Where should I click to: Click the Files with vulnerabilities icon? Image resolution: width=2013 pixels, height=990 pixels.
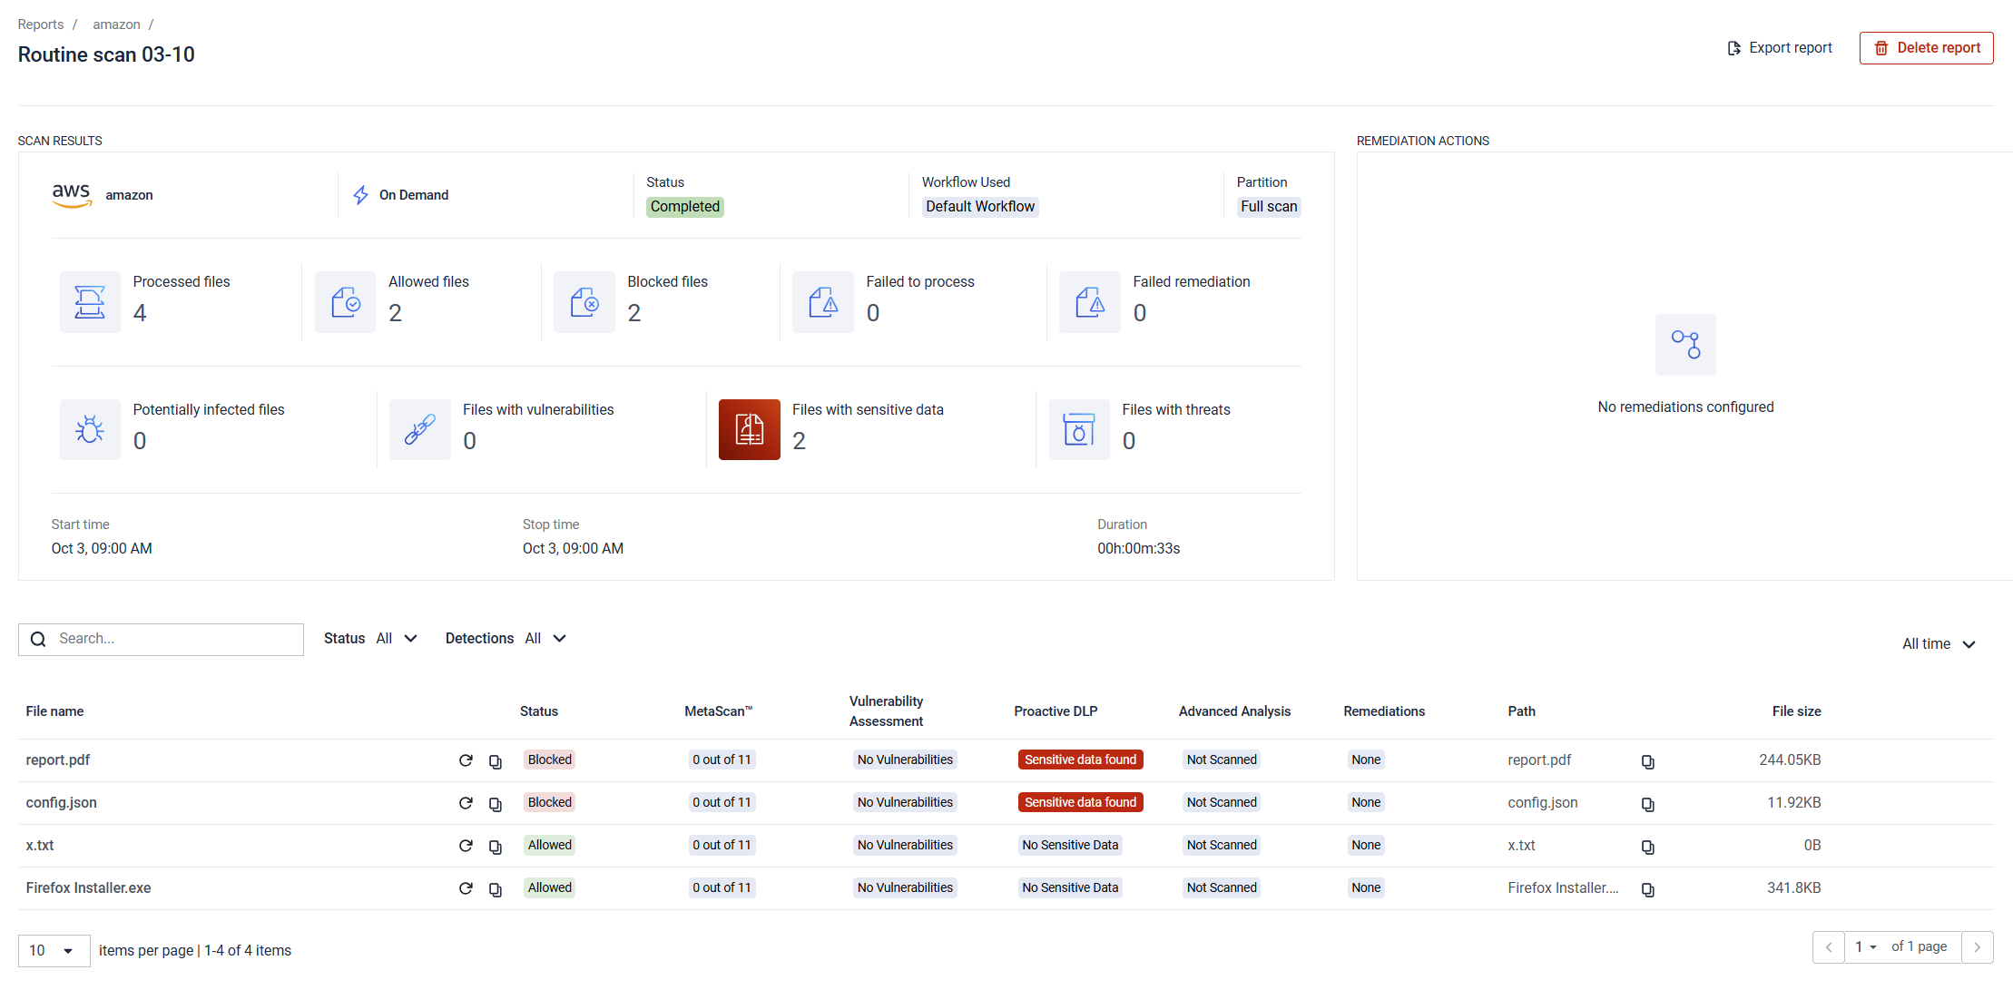[419, 429]
